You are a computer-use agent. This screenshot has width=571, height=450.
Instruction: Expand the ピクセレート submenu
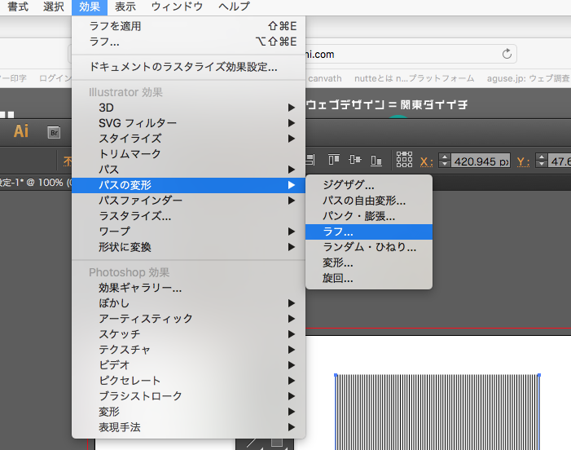coord(189,381)
